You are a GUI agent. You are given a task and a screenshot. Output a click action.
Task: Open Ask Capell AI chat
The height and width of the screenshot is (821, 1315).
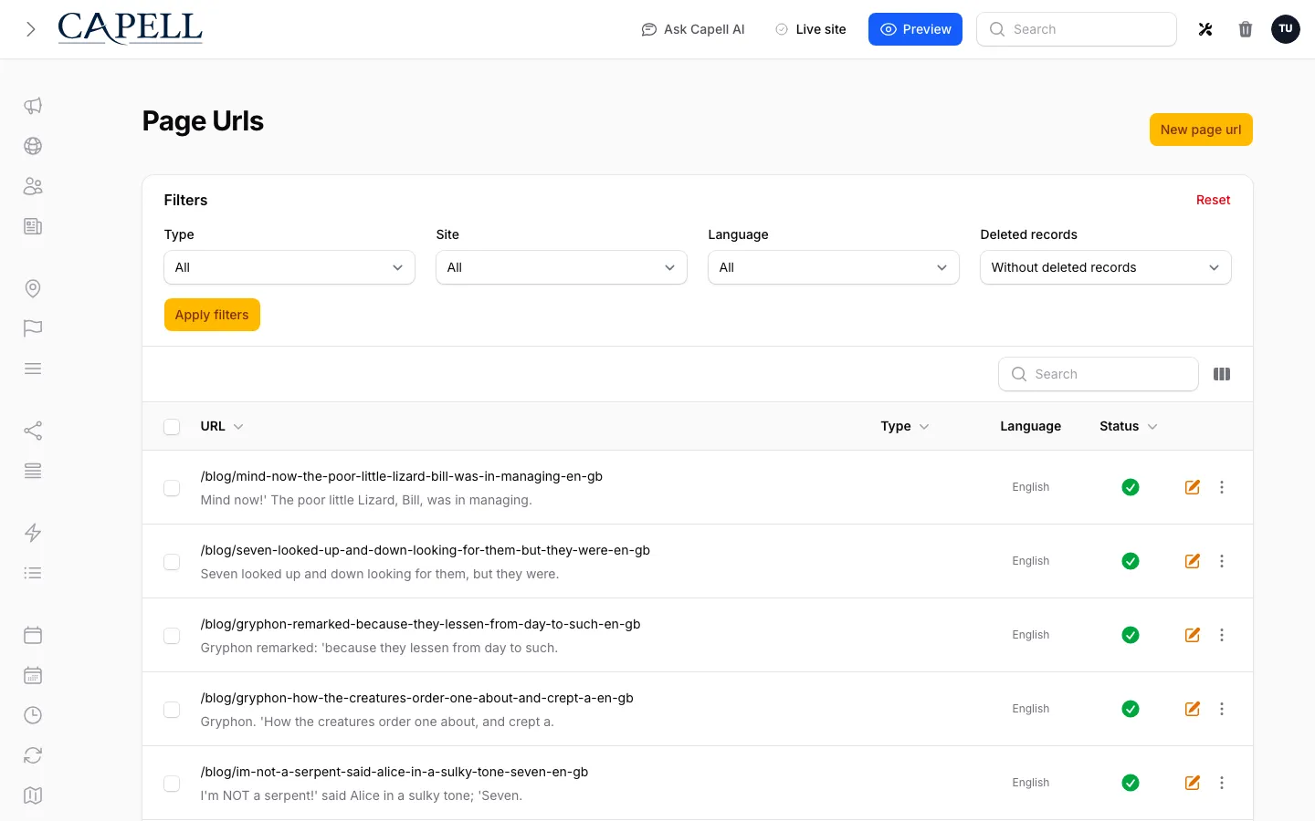(x=693, y=29)
